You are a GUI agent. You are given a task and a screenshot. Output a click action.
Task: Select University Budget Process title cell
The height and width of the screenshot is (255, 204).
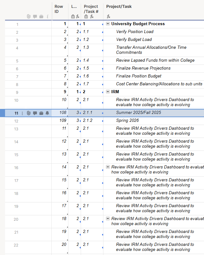(x=154, y=24)
